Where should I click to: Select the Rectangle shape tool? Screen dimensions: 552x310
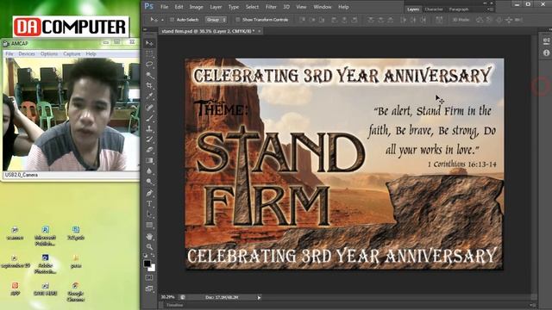[149, 225]
